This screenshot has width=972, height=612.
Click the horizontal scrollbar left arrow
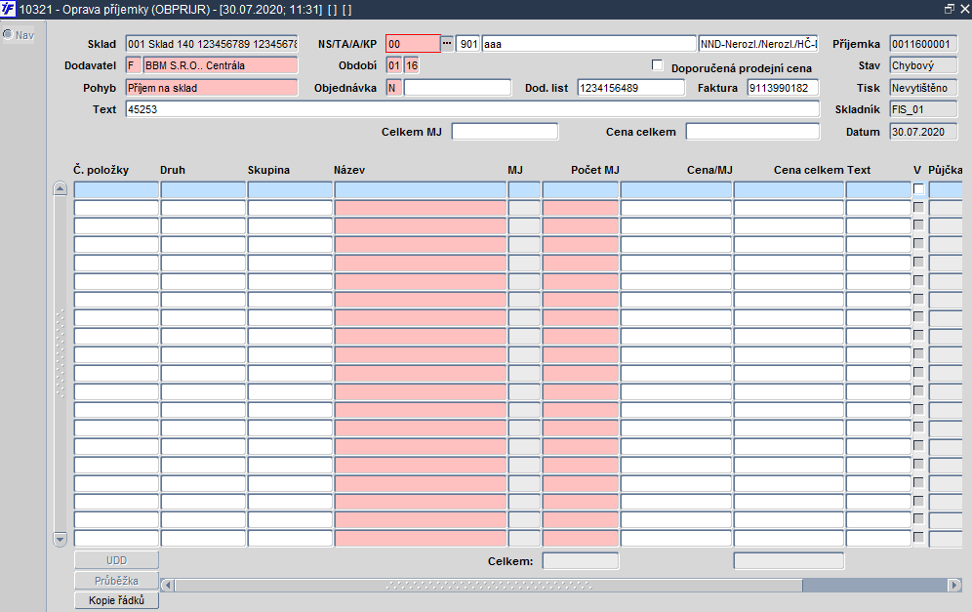click(x=168, y=585)
